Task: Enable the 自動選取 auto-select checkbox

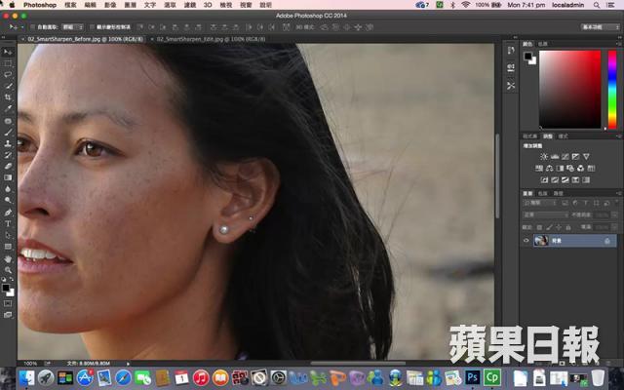Action: point(33,27)
